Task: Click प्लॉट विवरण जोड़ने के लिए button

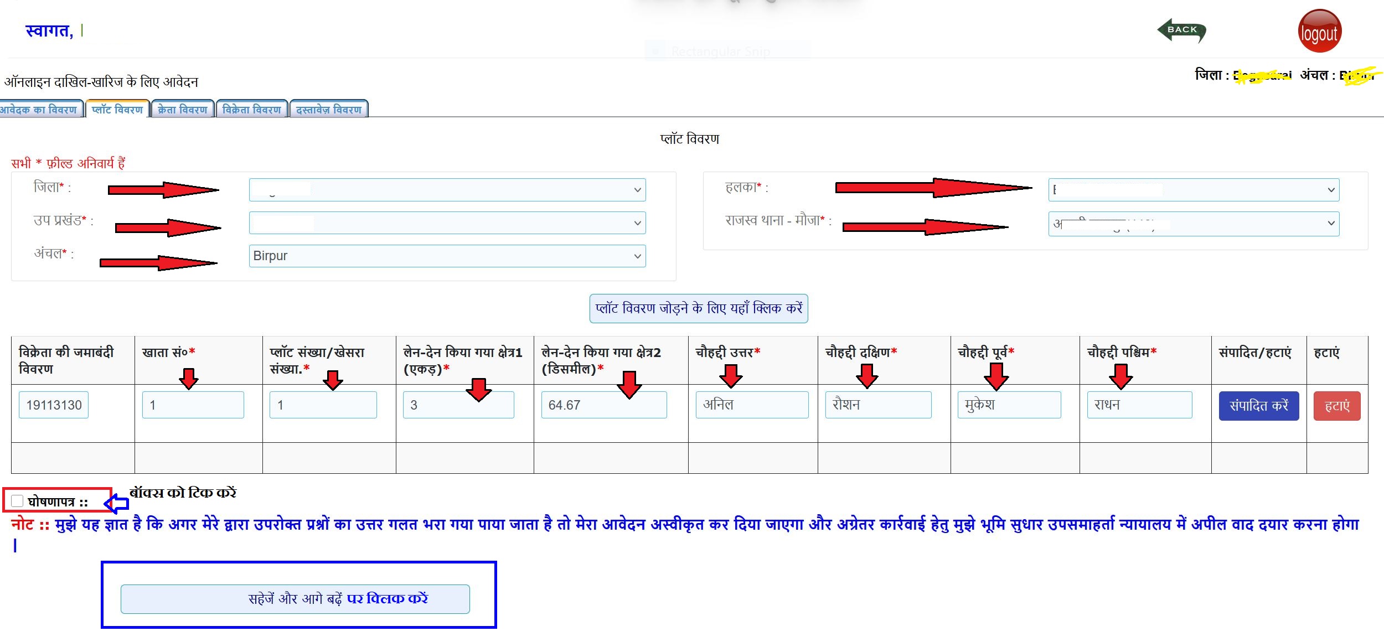Action: [x=698, y=308]
